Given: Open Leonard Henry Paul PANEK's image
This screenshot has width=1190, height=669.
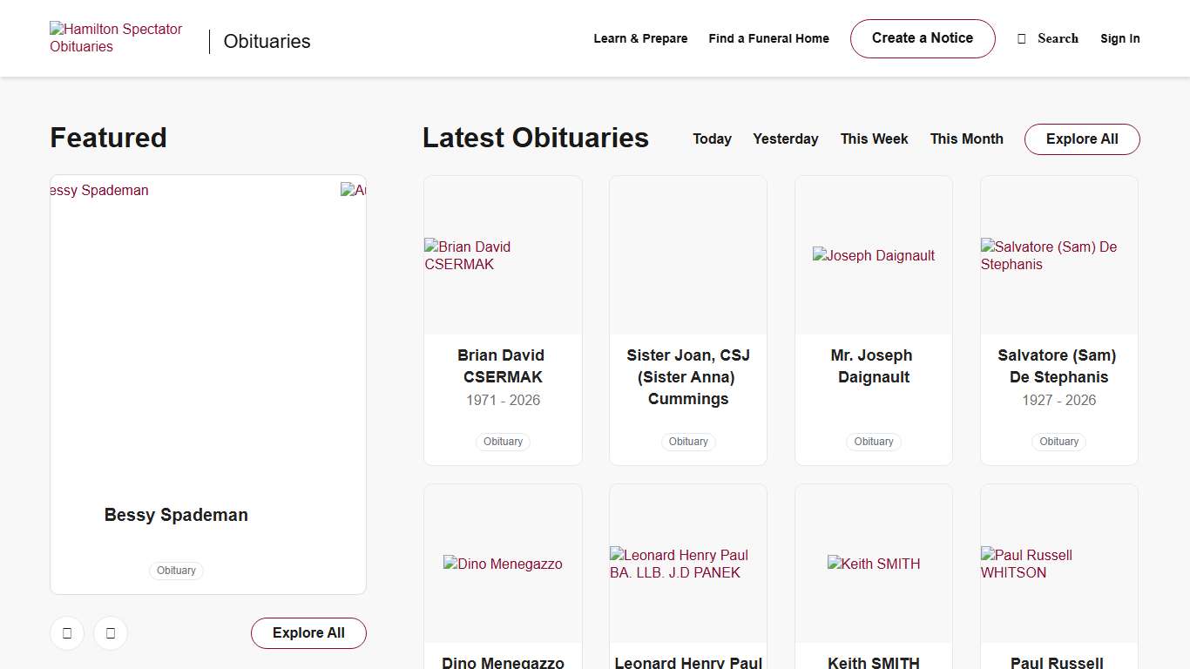Looking at the screenshot, I should pos(687,564).
